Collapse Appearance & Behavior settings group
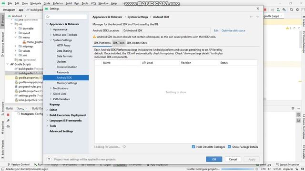 (47, 24)
